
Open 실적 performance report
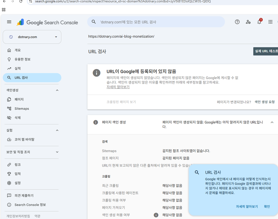point(32,68)
